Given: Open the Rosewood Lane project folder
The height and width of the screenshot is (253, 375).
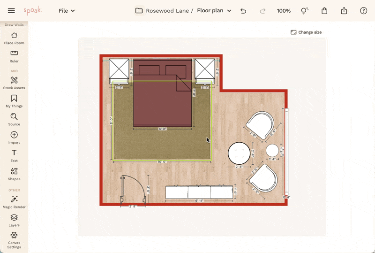Looking at the screenshot, I should point(139,11).
